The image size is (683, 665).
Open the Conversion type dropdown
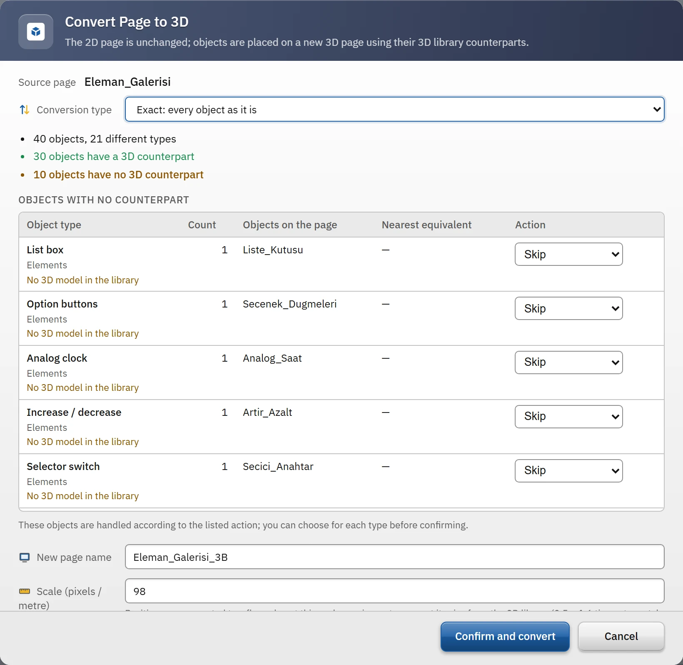click(394, 110)
